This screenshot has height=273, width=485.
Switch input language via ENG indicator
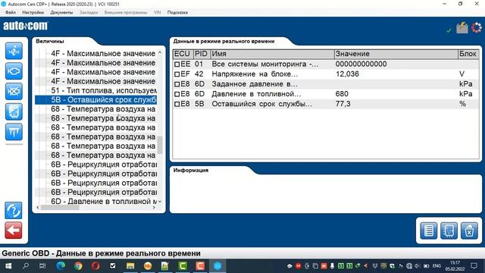pos(436,266)
